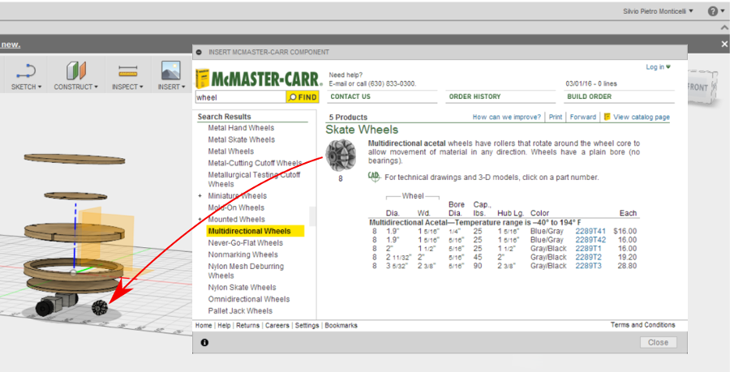Click the Print link

pyautogui.click(x=555, y=118)
